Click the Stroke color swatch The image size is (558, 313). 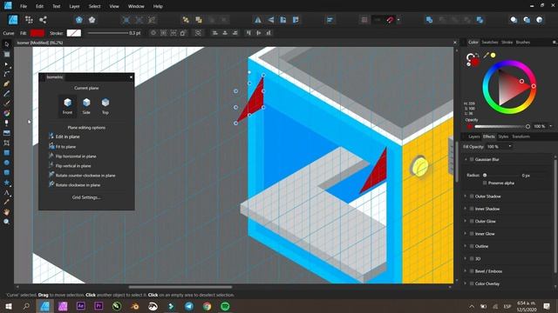[73, 33]
